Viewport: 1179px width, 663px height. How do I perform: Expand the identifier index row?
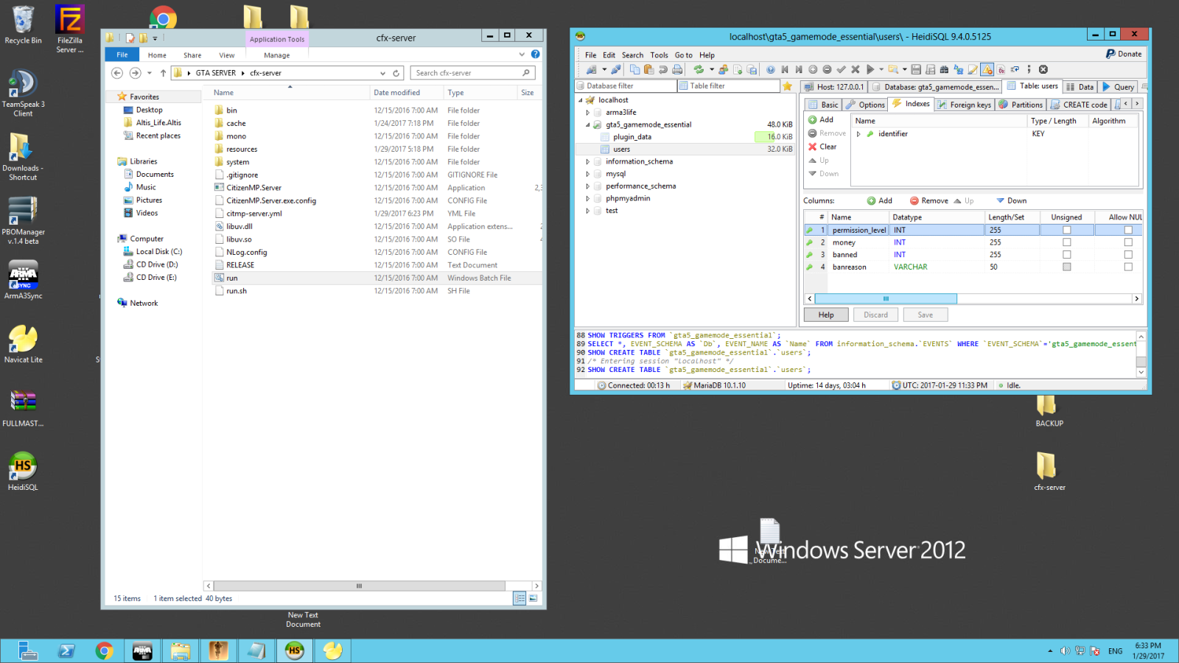pyautogui.click(x=858, y=134)
